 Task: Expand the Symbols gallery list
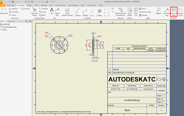[x=104, y=16]
